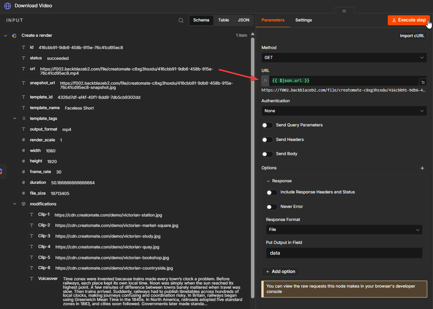Click the scroll up arrow of input panel
The image size is (433, 309).
pos(253,34)
